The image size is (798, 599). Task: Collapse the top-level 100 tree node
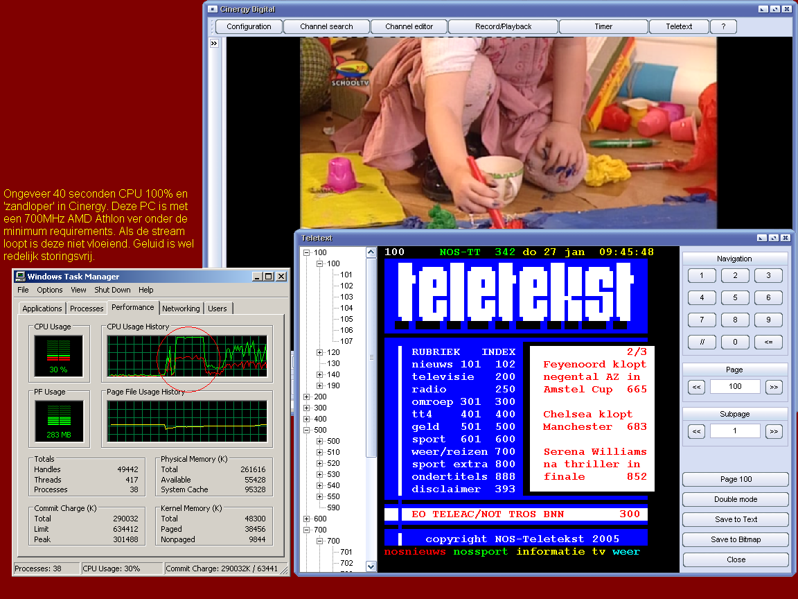click(x=306, y=252)
